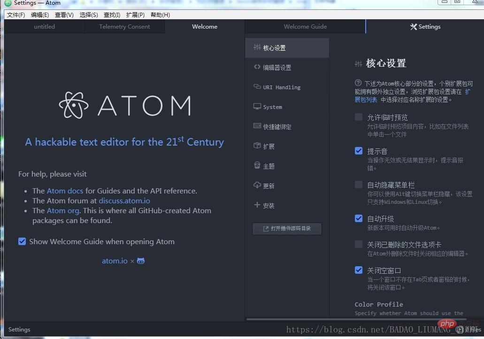Image resolution: width=484 pixels, height=339 pixels.
Task: Switch to the untitled tab
Action: click(45, 27)
